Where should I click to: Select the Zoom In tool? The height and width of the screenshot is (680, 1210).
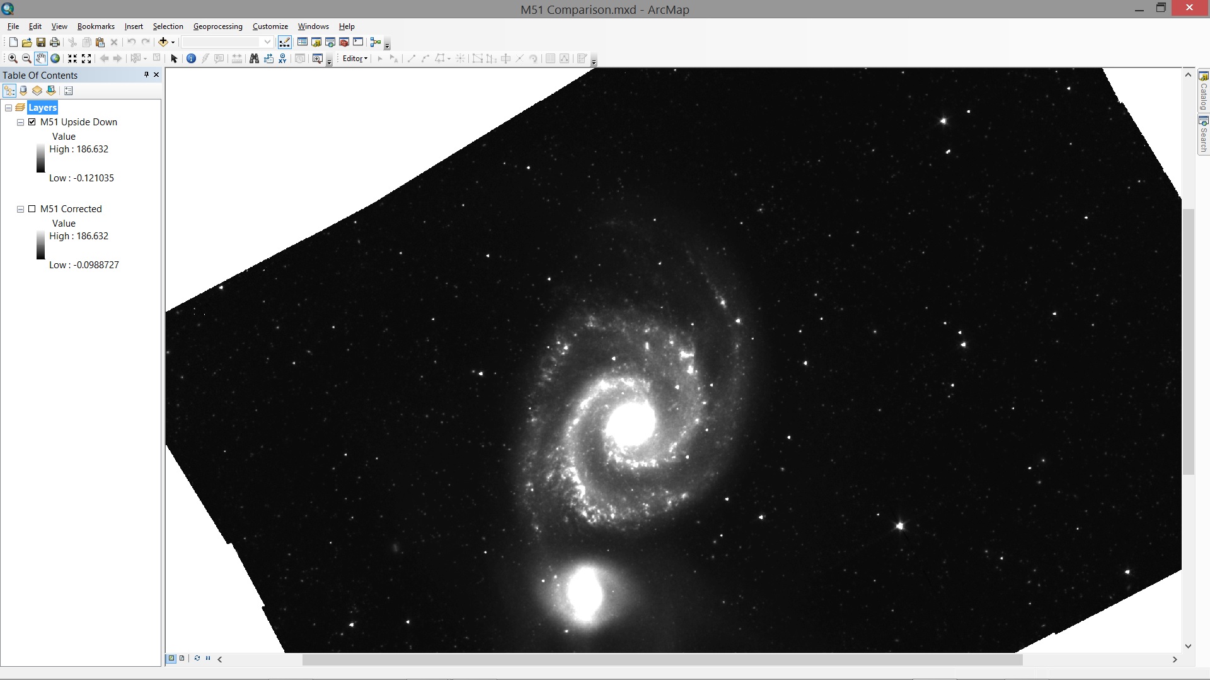click(x=13, y=58)
